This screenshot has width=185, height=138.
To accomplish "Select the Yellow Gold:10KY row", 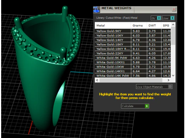I will click(x=133, y=36).
